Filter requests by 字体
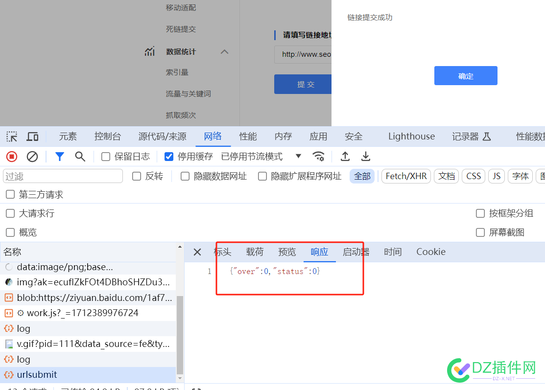545x390 pixels. tap(521, 177)
